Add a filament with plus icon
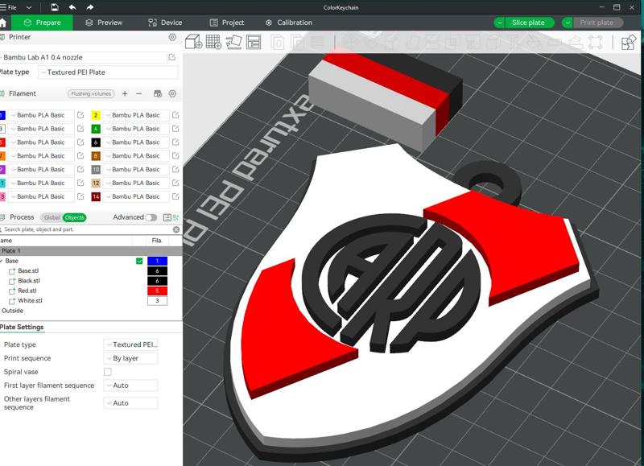The width and height of the screenshot is (644, 466). [x=125, y=93]
